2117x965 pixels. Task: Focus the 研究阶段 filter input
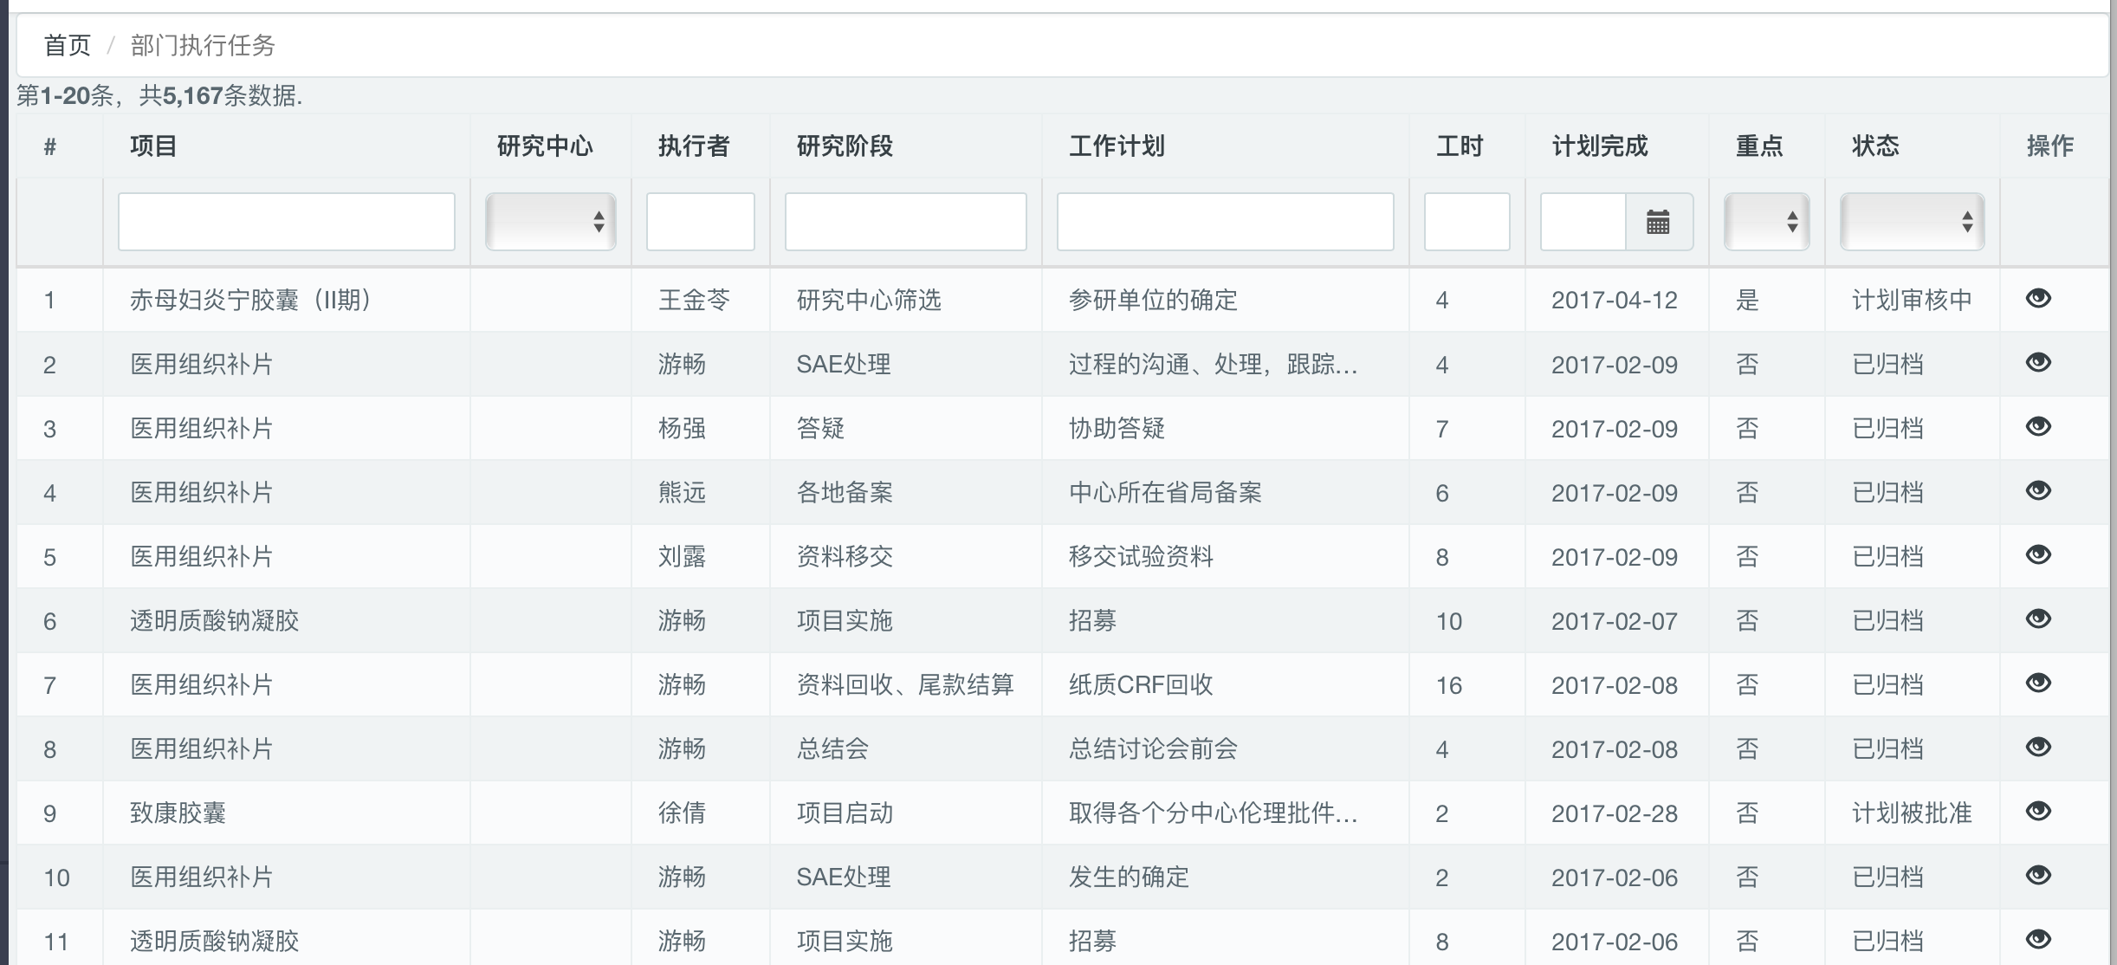(906, 222)
